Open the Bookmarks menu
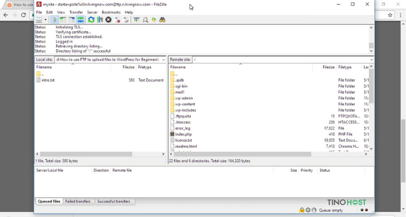The width and height of the screenshot is (406, 217). coord(111,12)
